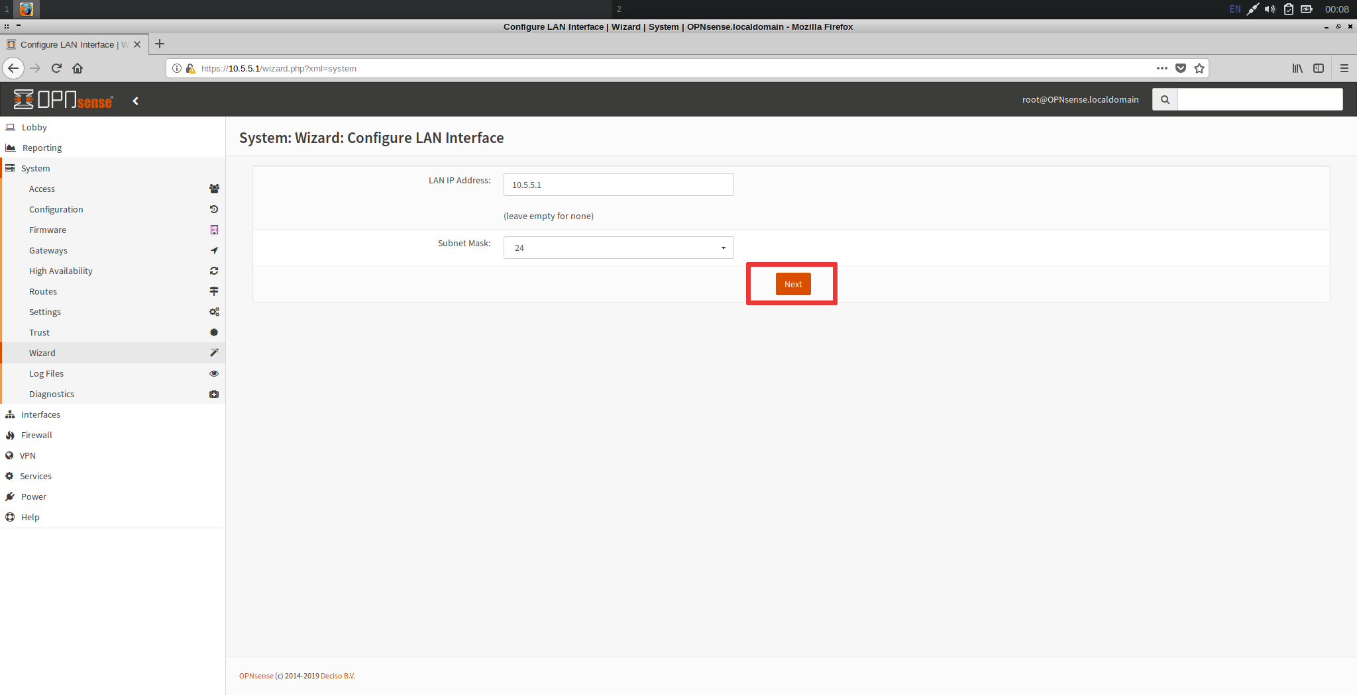
Task: Expand the Power menu
Action: pos(113,496)
